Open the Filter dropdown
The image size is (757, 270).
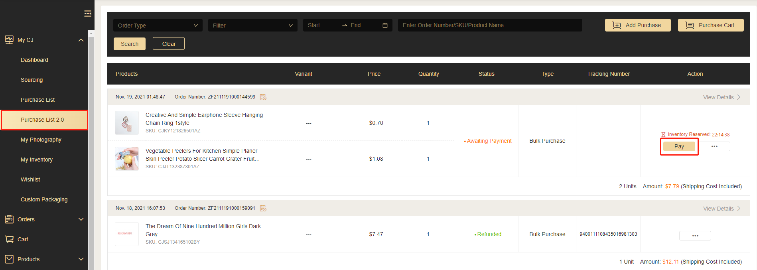252,26
